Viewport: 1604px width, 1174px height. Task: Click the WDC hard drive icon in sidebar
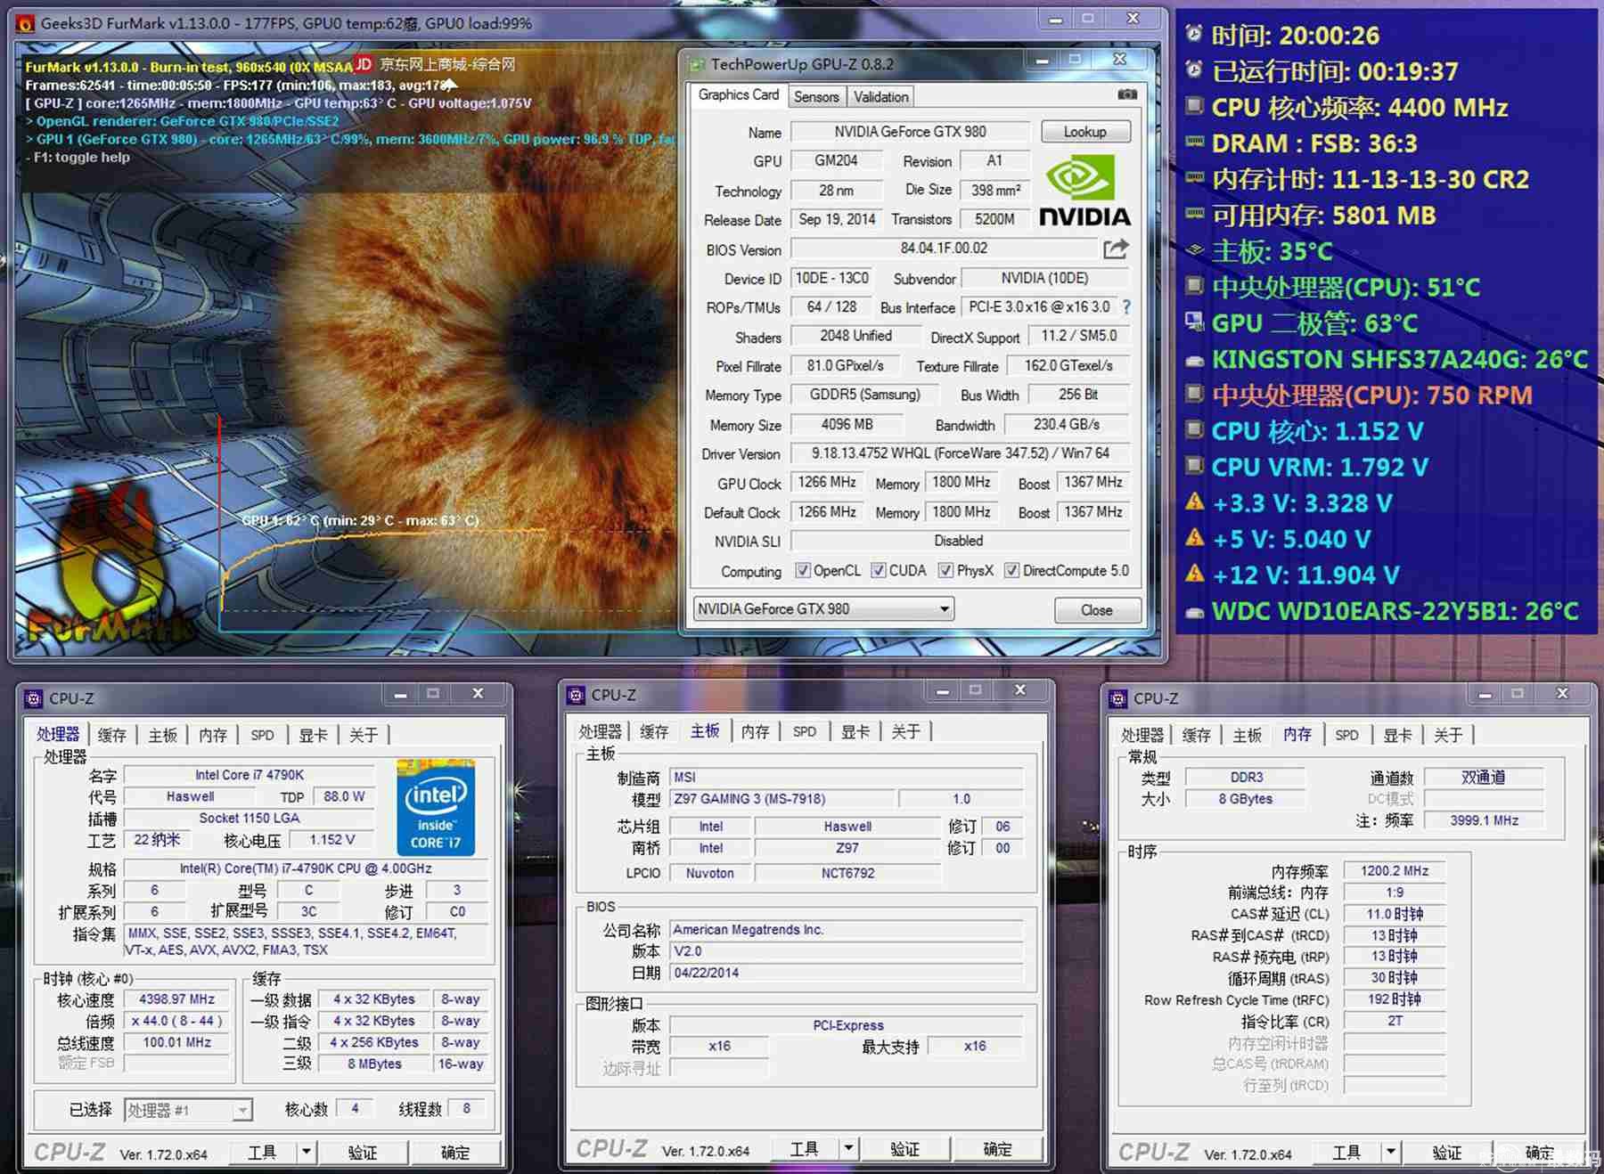(1194, 612)
